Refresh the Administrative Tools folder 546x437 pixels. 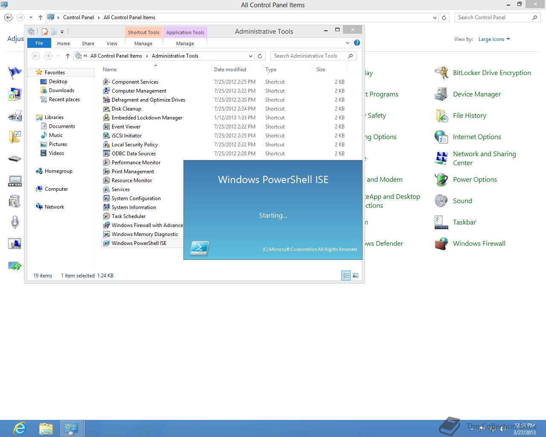coord(260,56)
